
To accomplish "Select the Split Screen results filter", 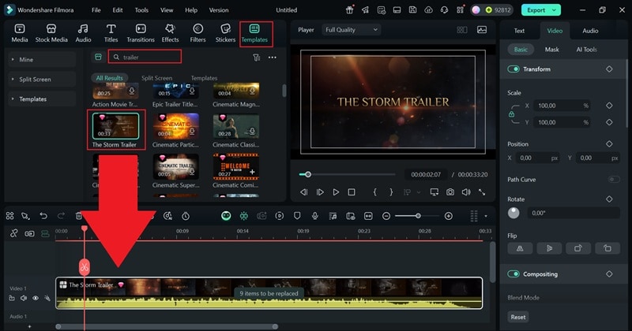I will [156, 78].
